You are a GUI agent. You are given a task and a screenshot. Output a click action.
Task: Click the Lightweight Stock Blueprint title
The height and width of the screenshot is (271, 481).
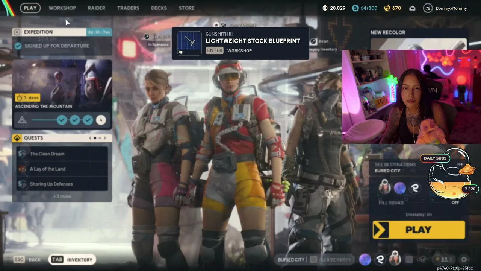253,41
